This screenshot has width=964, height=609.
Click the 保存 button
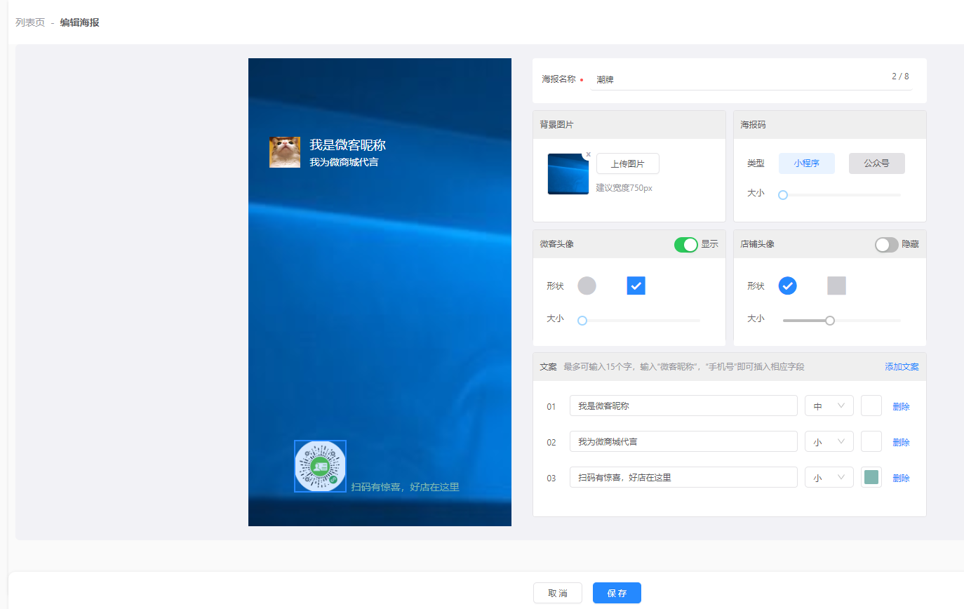point(617,593)
